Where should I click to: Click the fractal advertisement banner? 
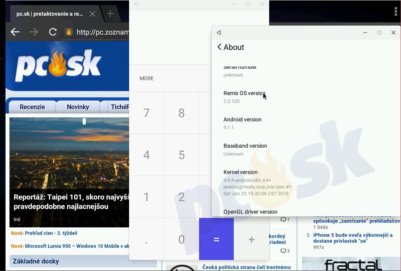click(351, 264)
